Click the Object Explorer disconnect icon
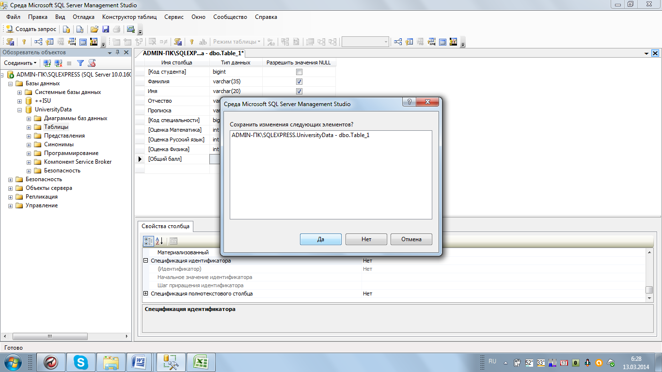 58,63
